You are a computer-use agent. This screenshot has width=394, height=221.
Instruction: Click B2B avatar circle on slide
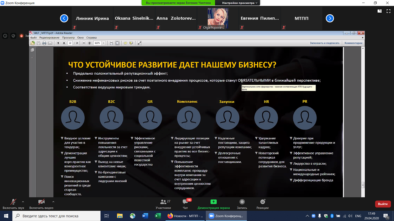coord(73,118)
